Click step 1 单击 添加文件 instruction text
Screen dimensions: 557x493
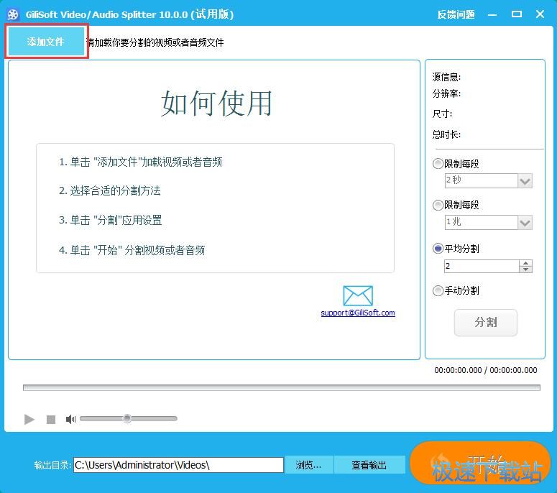[x=141, y=162]
